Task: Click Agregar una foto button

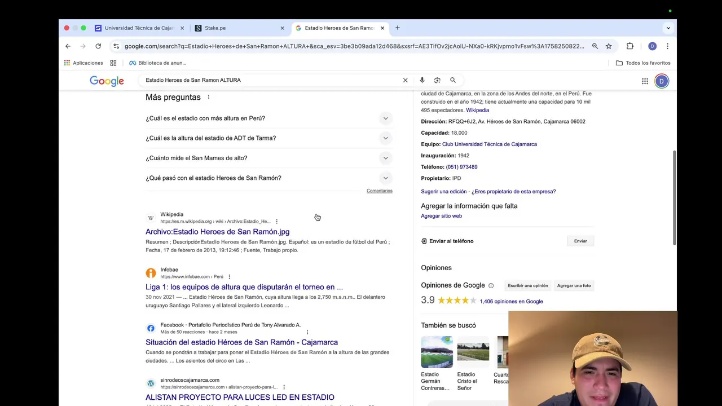Action: pyautogui.click(x=574, y=286)
